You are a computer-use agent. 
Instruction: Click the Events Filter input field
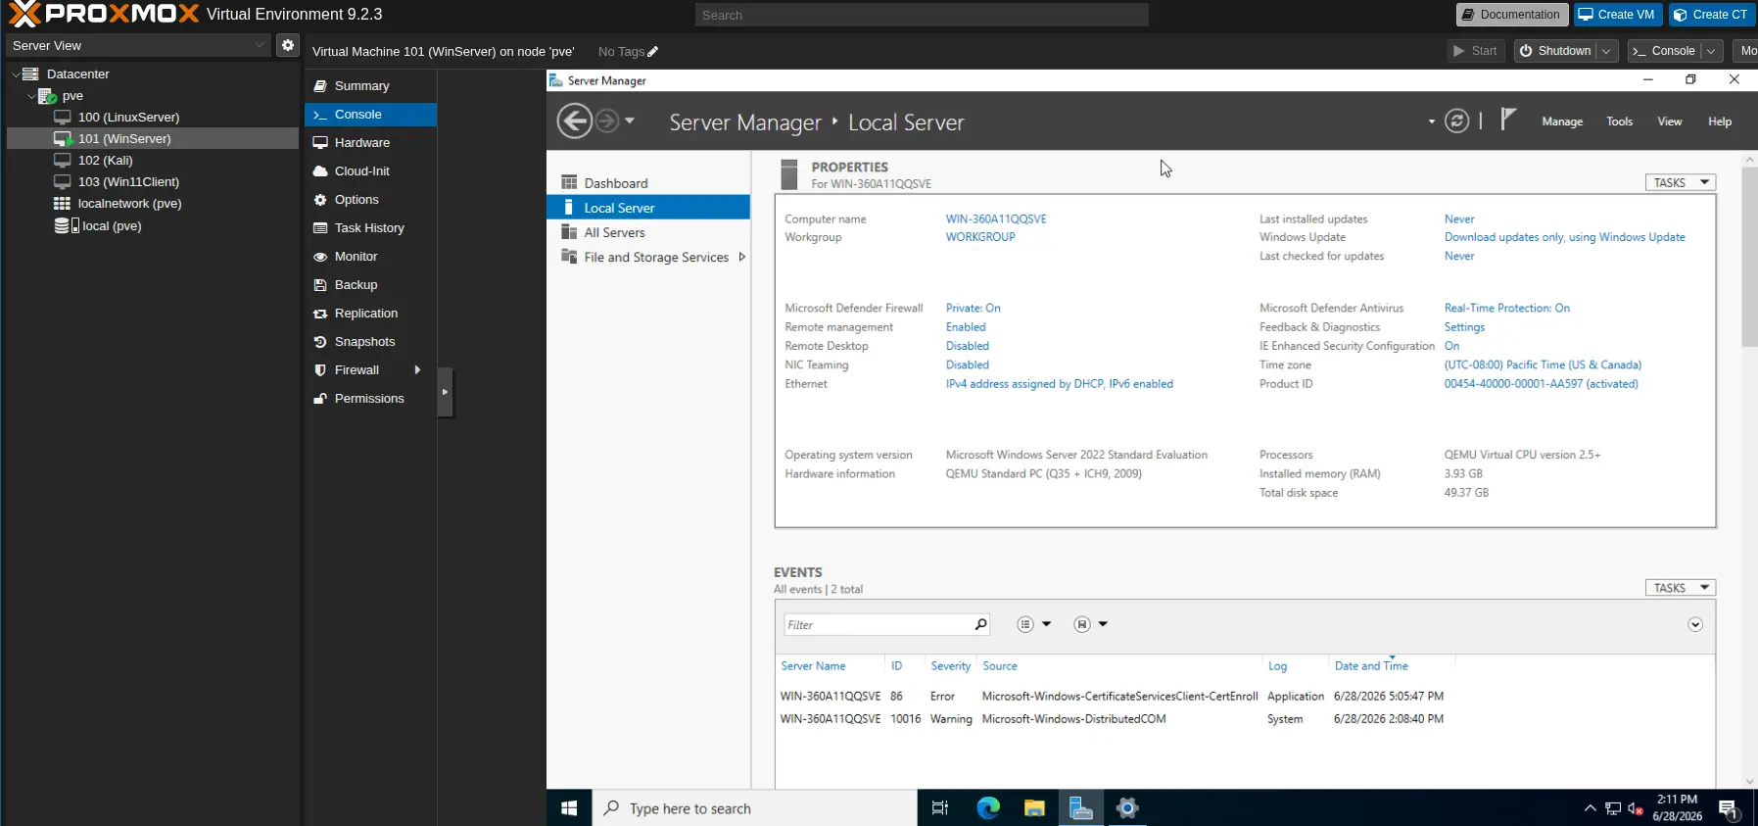pos(878,625)
